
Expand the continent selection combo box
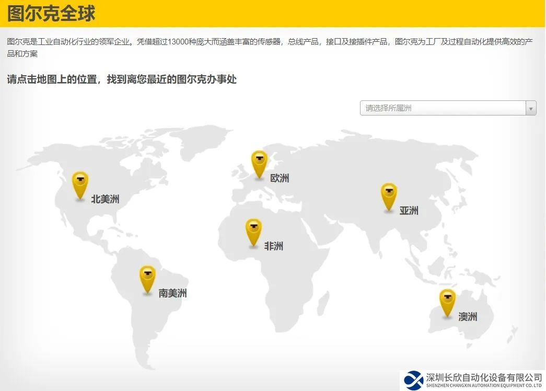pos(448,108)
